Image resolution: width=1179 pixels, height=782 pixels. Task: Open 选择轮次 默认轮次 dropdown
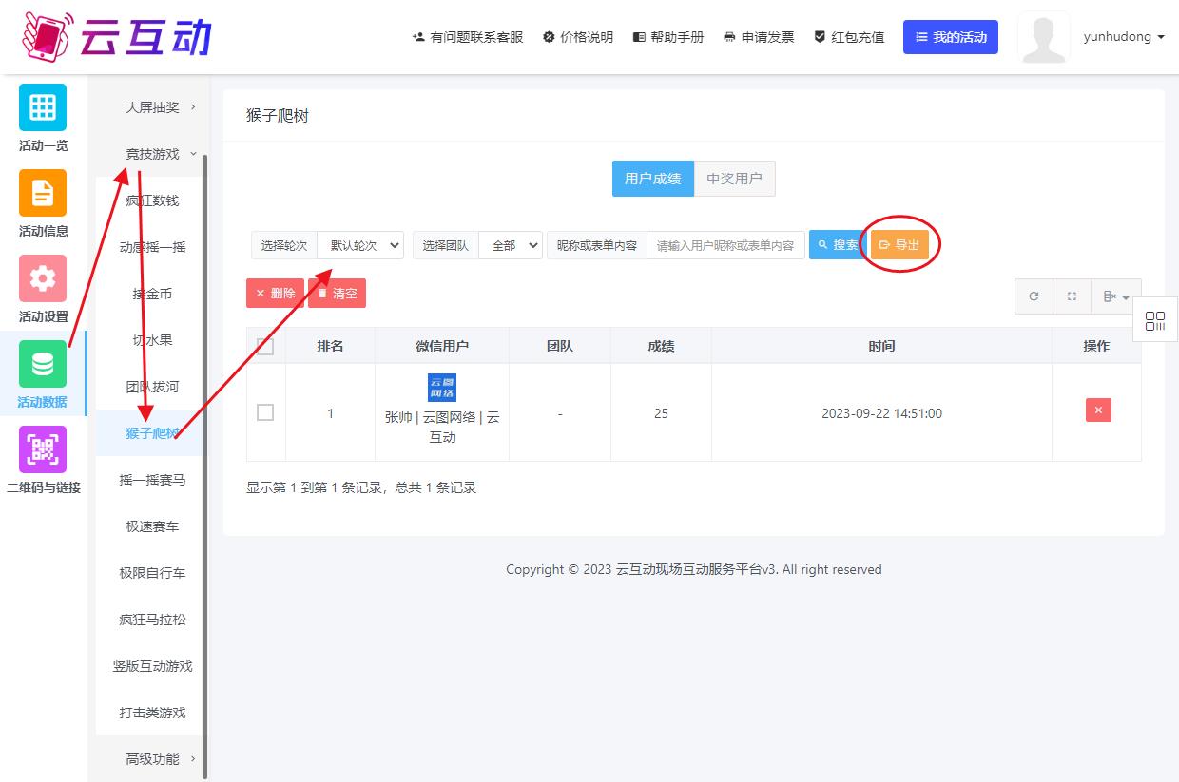360,245
